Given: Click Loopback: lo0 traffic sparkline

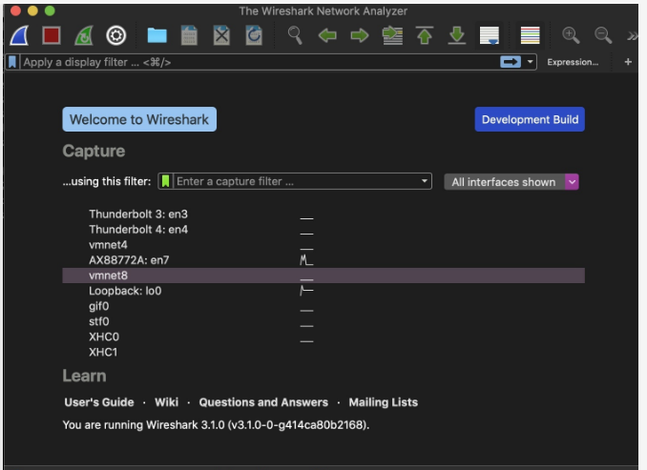Looking at the screenshot, I should pyautogui.click(x=306, y=290).
